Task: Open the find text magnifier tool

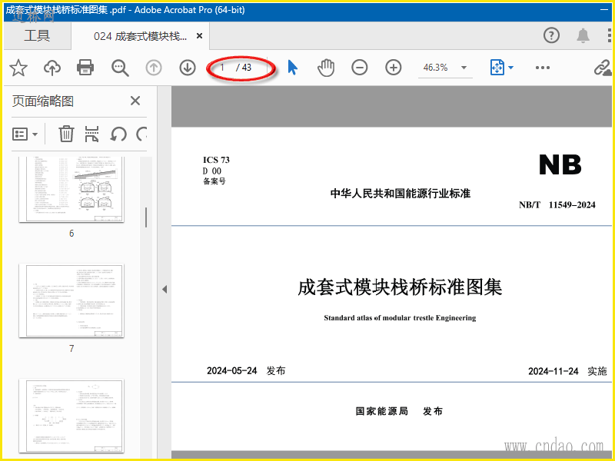Action: [120, 68]
